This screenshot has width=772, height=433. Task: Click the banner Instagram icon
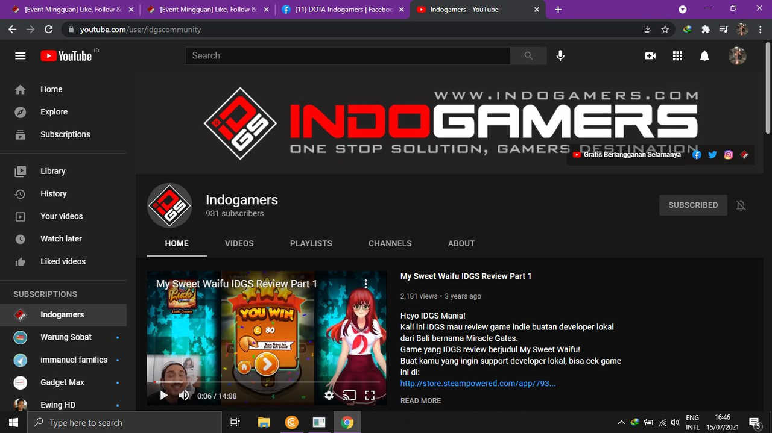coord(728,155)
